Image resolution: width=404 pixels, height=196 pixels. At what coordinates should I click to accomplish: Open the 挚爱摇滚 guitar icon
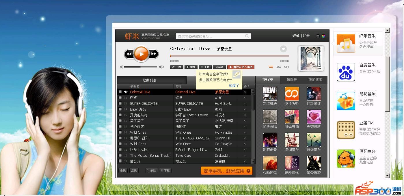tap(314, 163)
